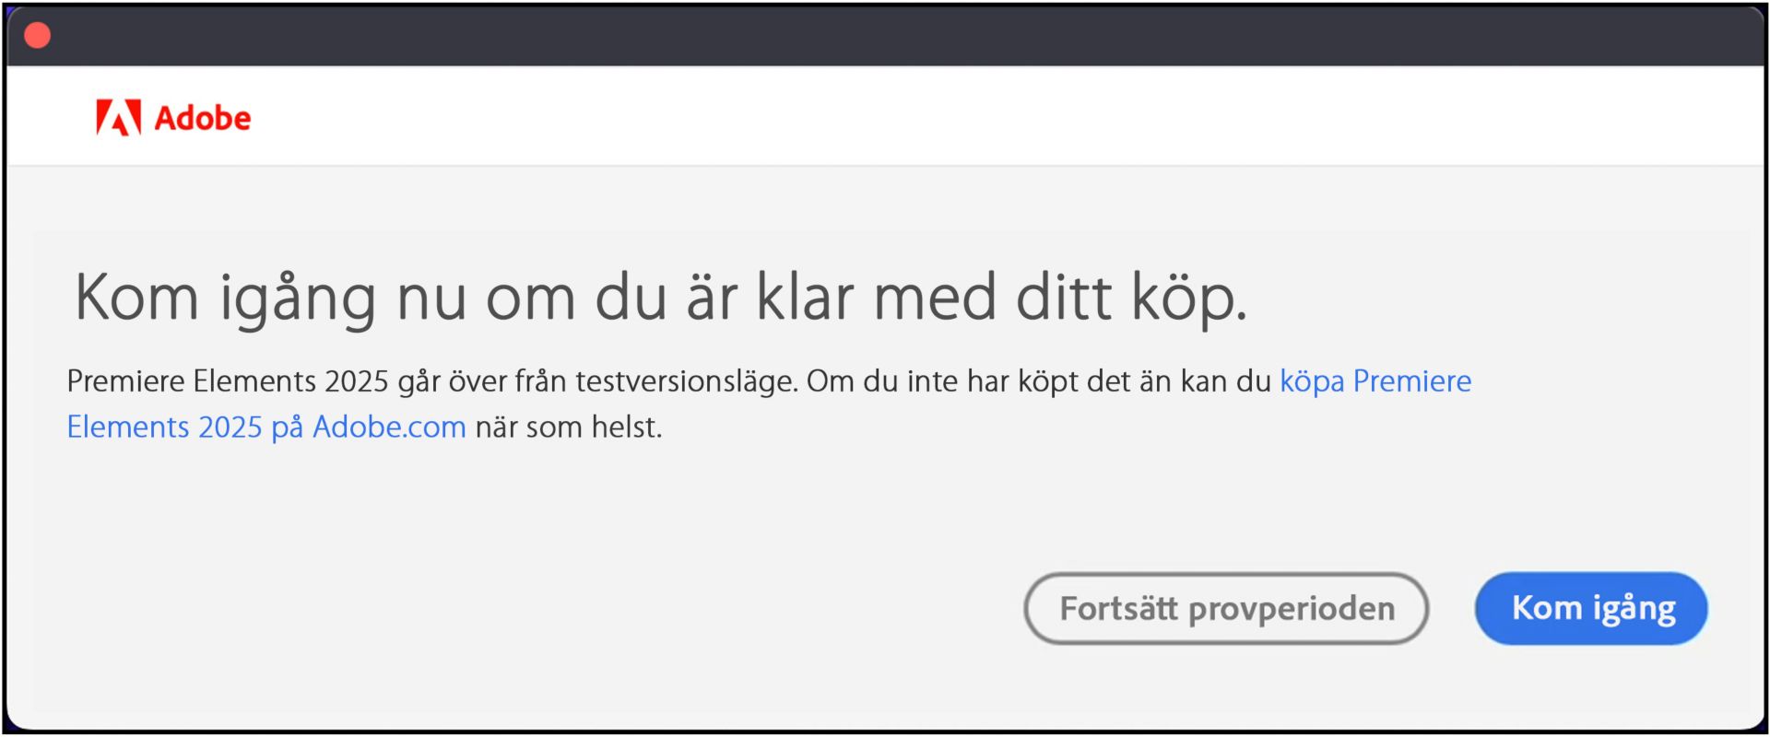This screenshot has width=1770, height=737.
Task: Click the words när som helst
Action: [x=569, y=427]
